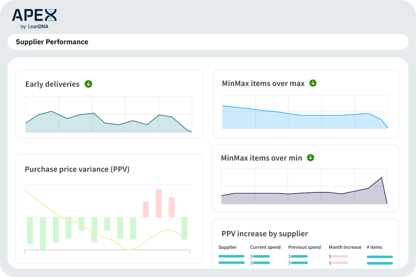
Task: Open the Supplier column header options
Action: [x=227, y=247]
